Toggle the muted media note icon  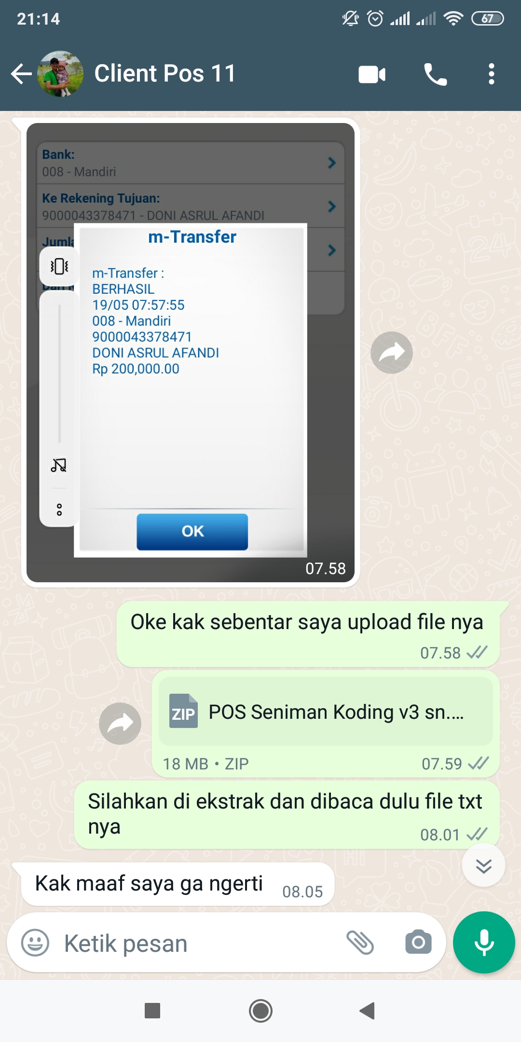[x=59, y=465]
